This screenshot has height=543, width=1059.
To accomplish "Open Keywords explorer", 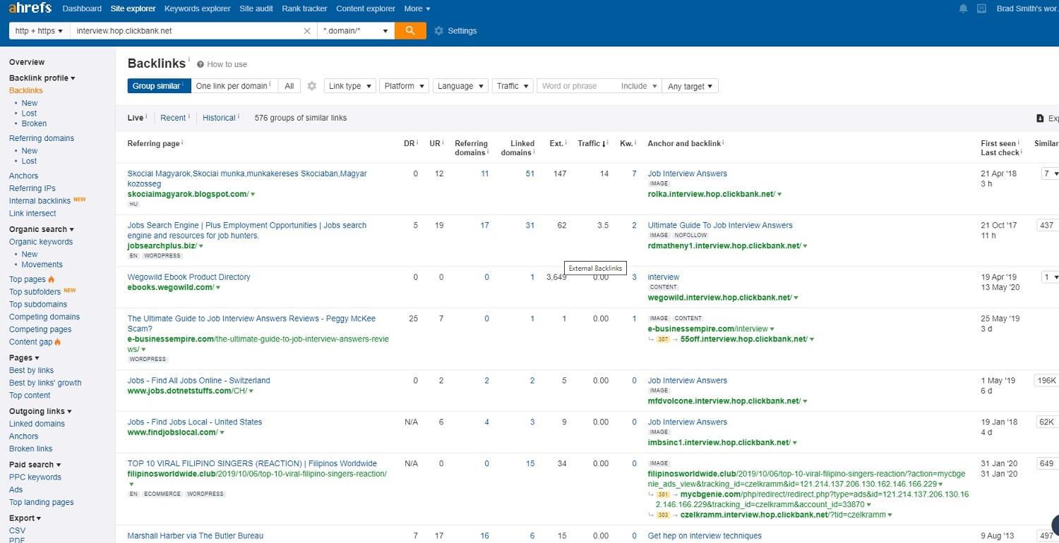I will pyautogui.click(x=197, y=8).
